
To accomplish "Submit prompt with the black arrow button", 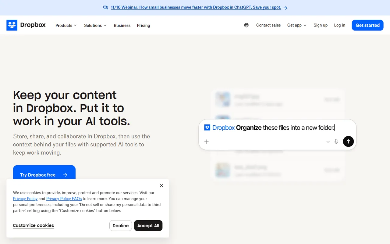I will (348, 142).
